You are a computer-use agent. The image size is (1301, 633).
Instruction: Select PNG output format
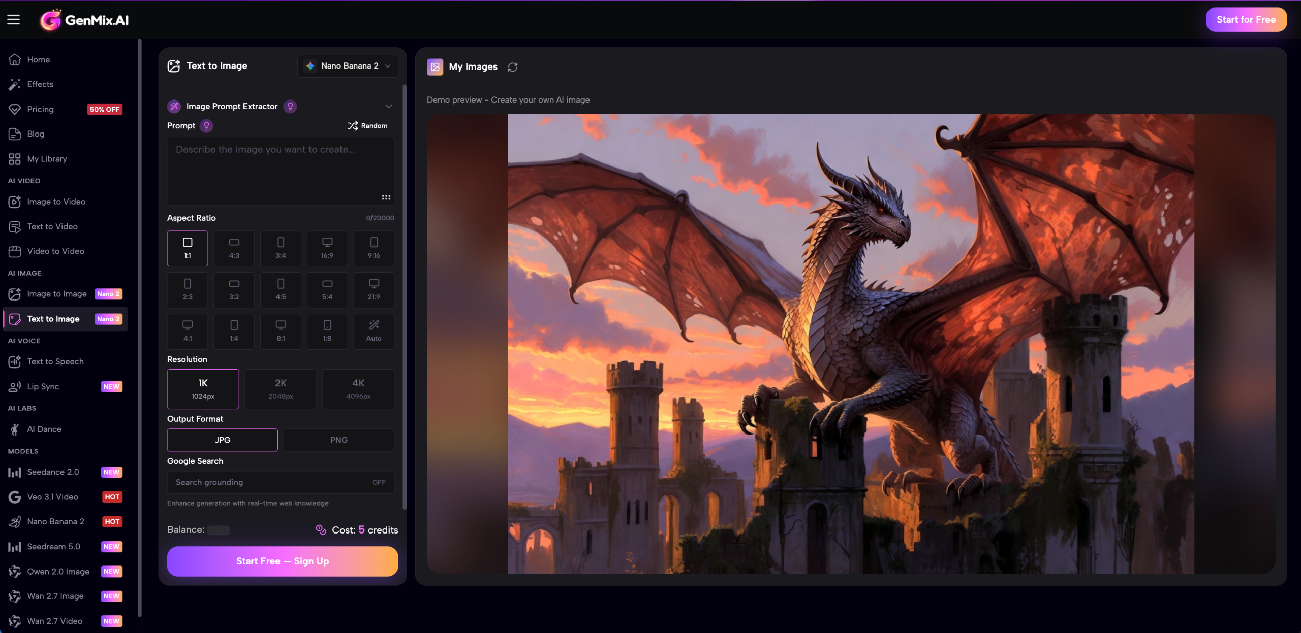pos(338,440)
